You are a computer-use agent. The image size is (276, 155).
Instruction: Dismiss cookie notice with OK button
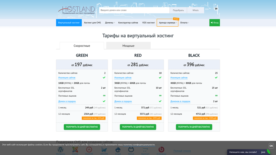pos(271,146)
